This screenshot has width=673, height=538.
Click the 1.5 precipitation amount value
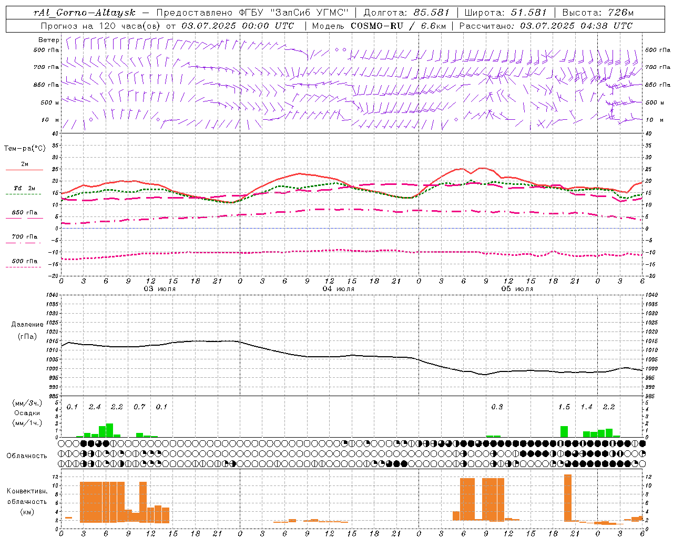coord(564,407)
